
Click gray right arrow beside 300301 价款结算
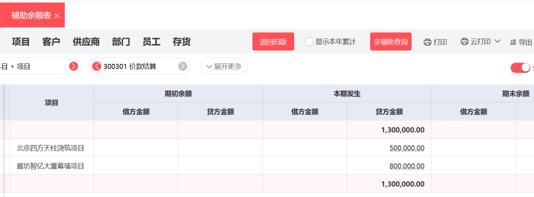(183, 66)
